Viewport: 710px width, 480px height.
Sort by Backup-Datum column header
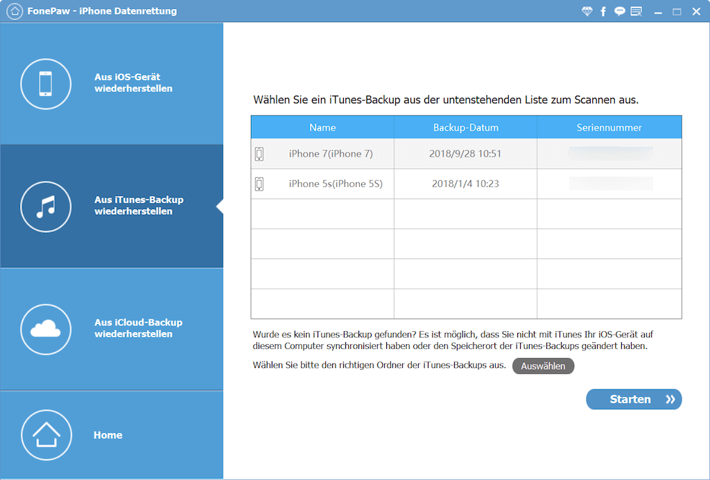tap(465, 127)
